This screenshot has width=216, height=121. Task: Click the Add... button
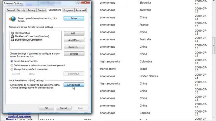click(74, 33)
